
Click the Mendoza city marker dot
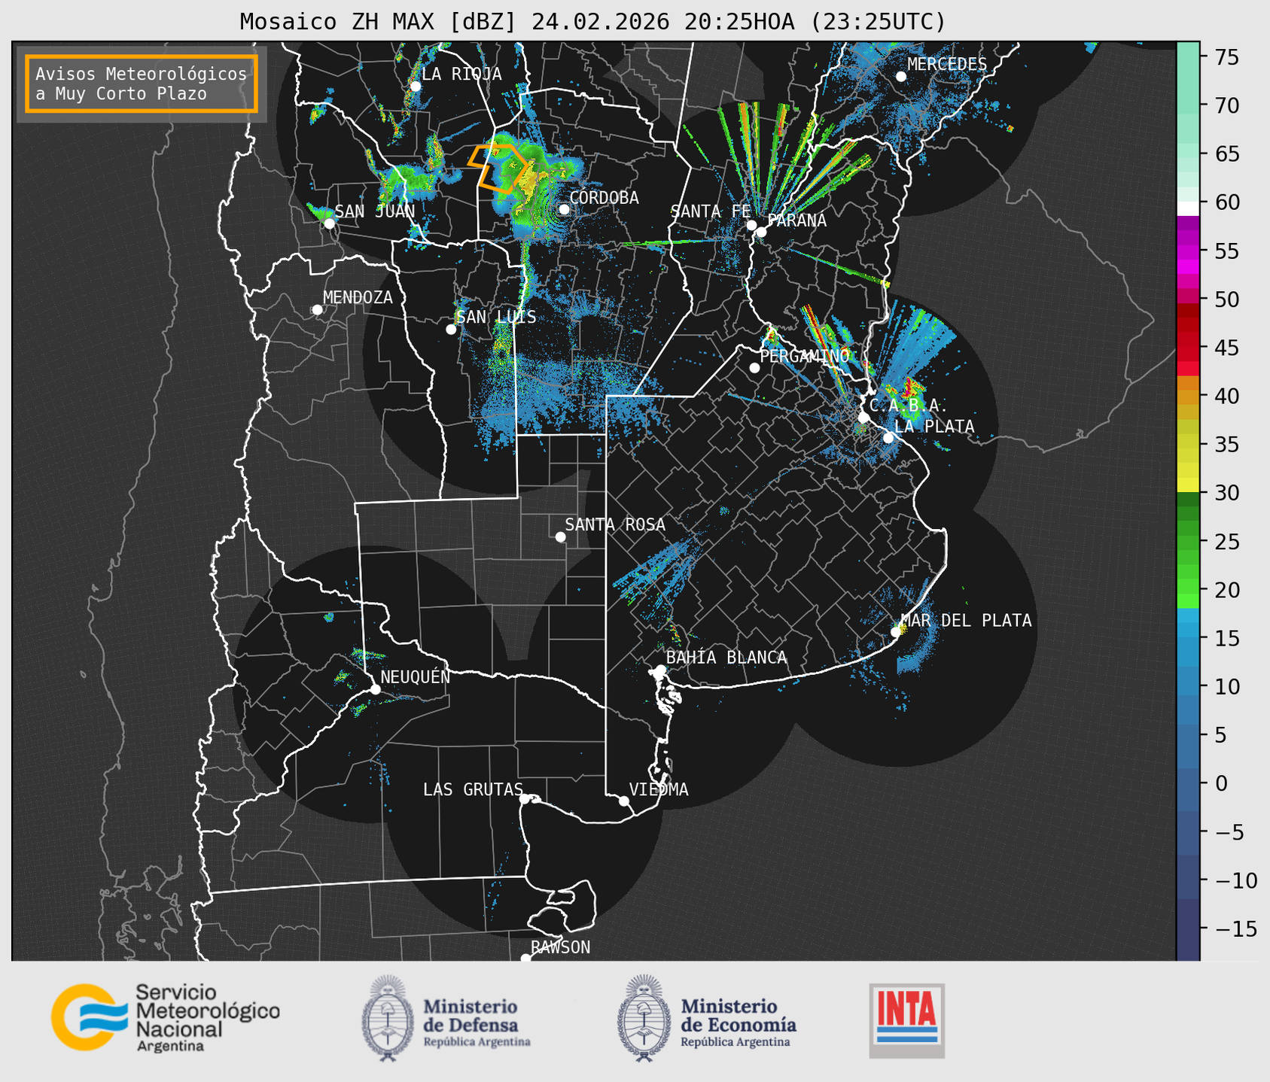point(317,310)
